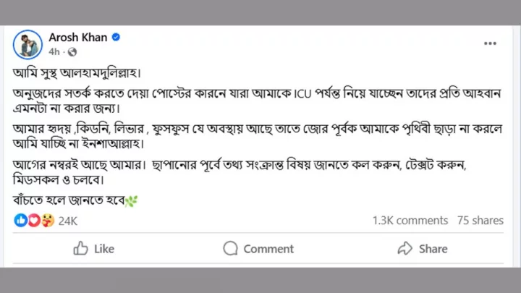View the 24K reactions list
The width and height of the screenshot is (521, 293).
67,221
